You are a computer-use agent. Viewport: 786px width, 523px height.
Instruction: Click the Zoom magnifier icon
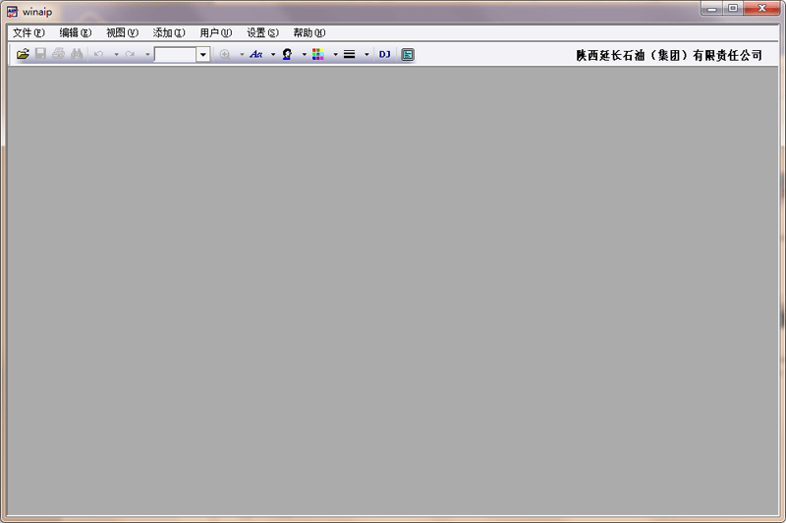pos(225,54)
